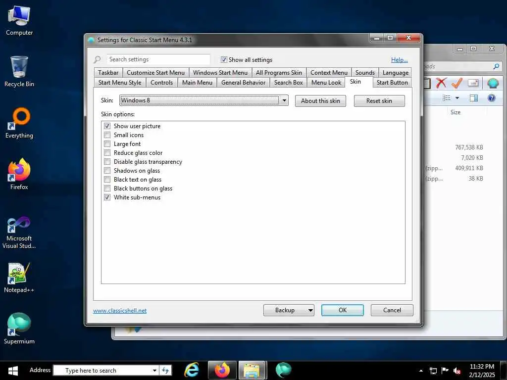Expand the taskbar address search dropdown arrow
The height and width of the screenshot is (380, 507).
(x=154, y=370)
